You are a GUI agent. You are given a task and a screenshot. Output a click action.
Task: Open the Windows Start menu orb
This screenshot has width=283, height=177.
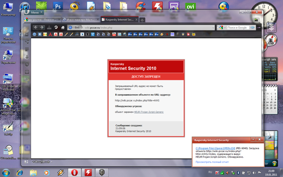point(6,173)
